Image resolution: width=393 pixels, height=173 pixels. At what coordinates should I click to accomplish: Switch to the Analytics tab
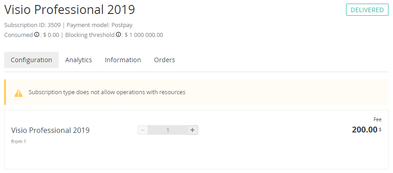[x=79, y=60]
